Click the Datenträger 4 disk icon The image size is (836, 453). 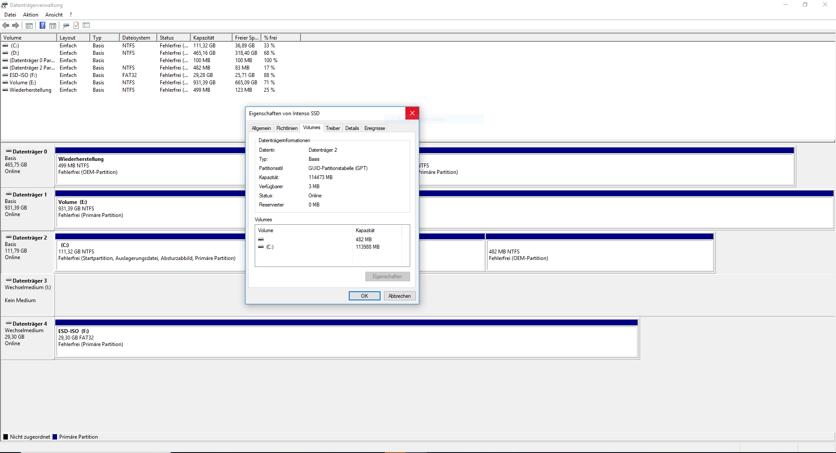(9, 323)
